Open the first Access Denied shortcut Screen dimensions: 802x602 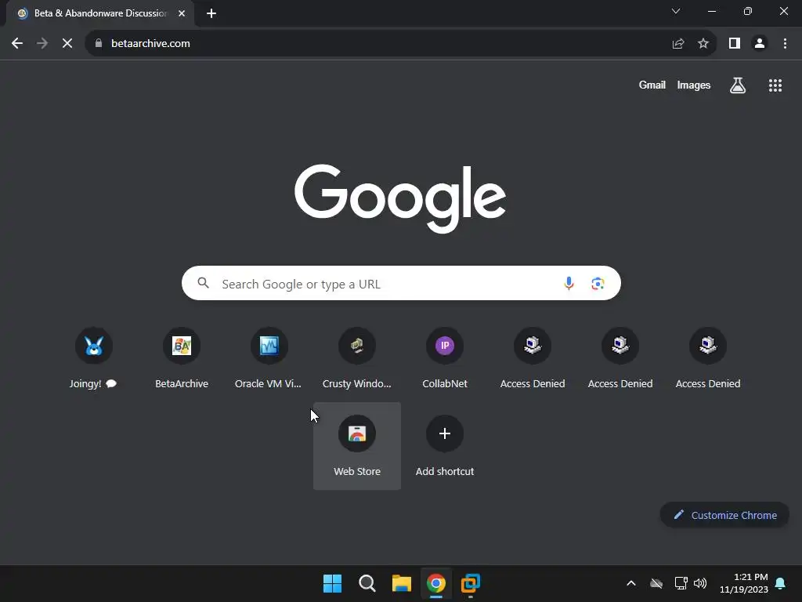pyautogui.click(x=533, y=358)
